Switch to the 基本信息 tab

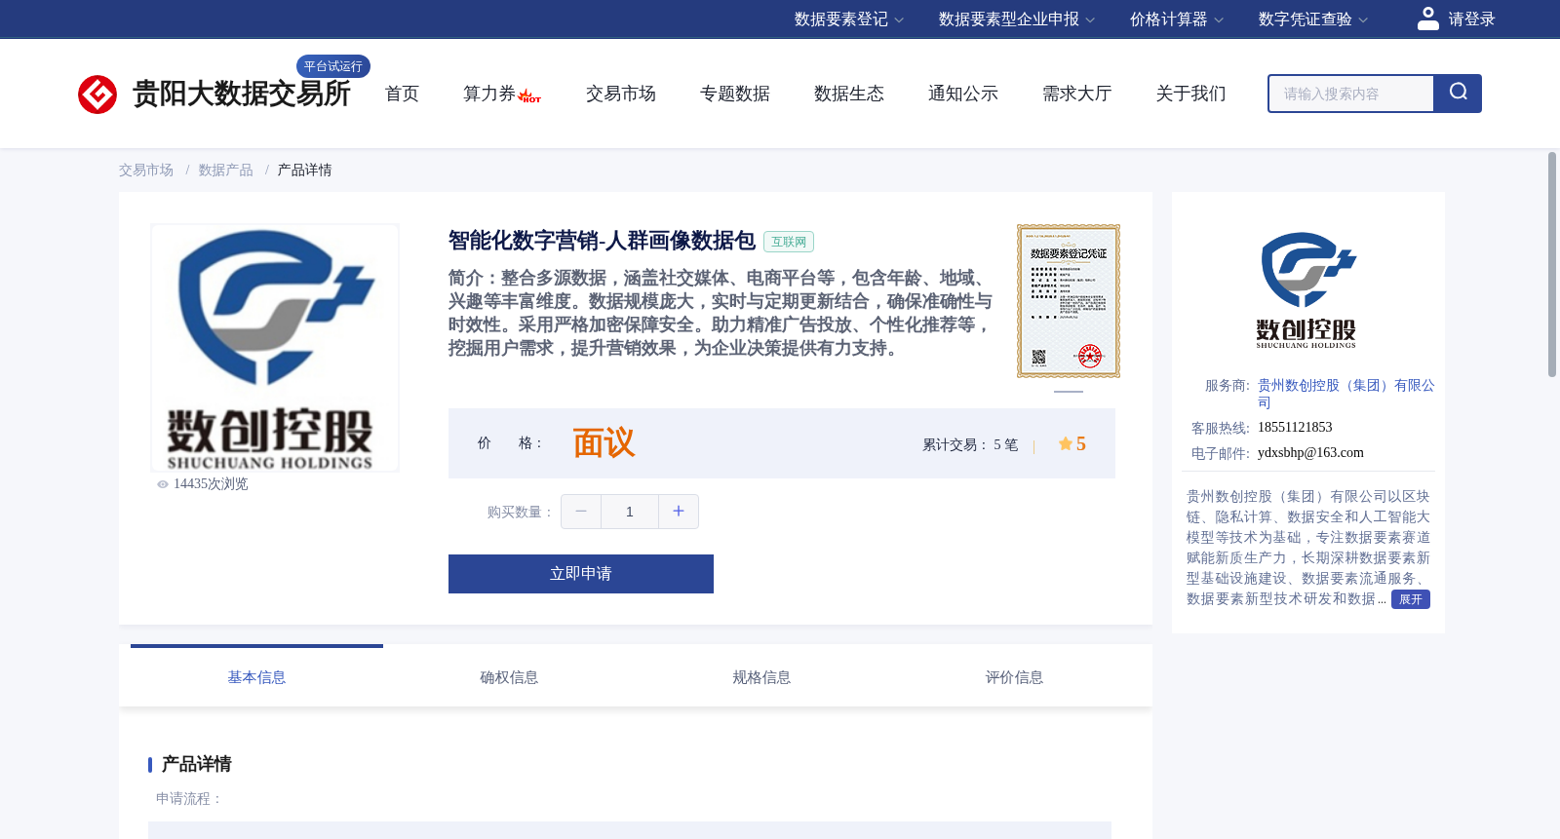256,677
